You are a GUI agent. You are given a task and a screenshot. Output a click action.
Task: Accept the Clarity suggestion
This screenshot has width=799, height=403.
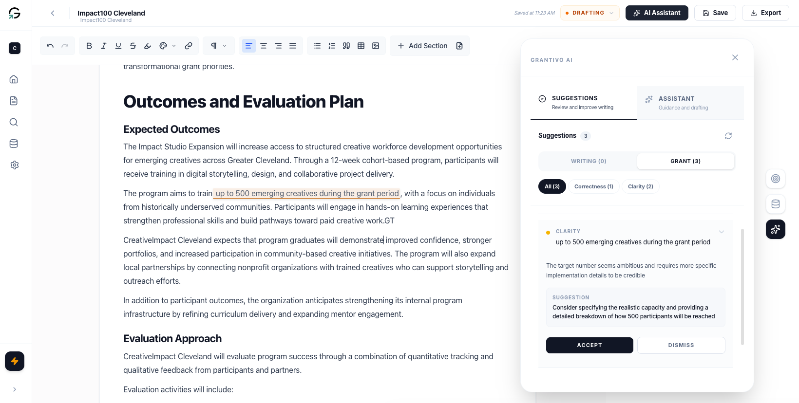click(x=590, y=345)
